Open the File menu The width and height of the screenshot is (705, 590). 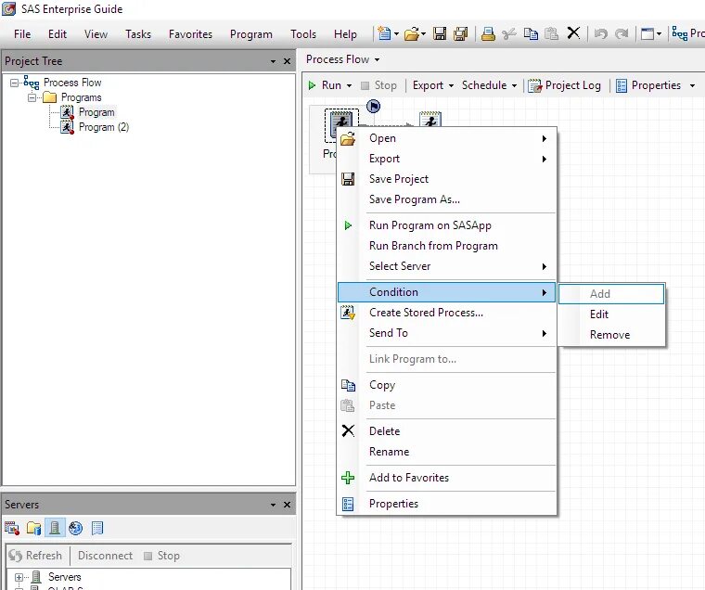point(22,34)
